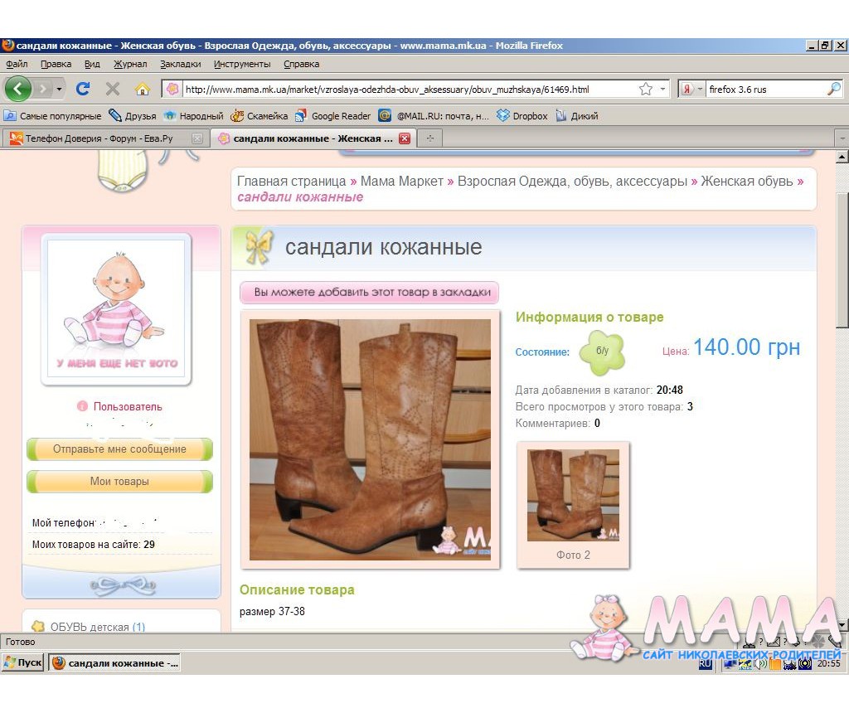Screen dimensions: 849x713
Task: Open a new tab with the plus button
Action: (x=429, y=138)
